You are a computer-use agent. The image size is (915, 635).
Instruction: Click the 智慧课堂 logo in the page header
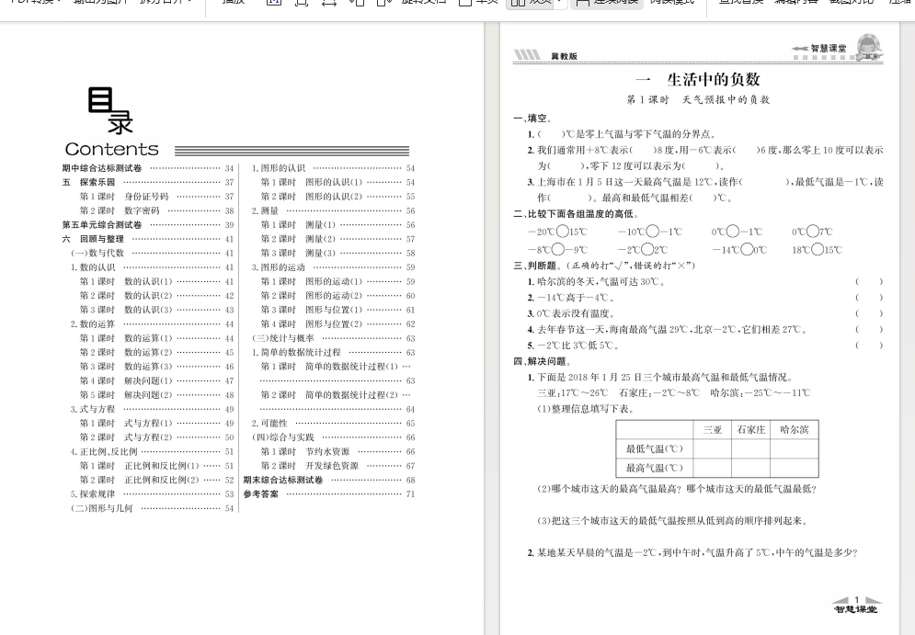click(x=838, y=48)
